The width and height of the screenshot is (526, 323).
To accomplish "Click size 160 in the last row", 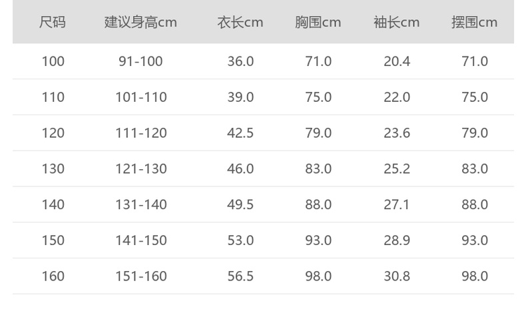I will (x=53, y=276).
